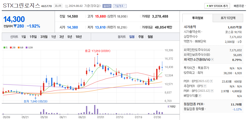This screenshot has height=120, width=247.
Task: Click the down-triangle icon beside 280
Action: coord(15,26)
